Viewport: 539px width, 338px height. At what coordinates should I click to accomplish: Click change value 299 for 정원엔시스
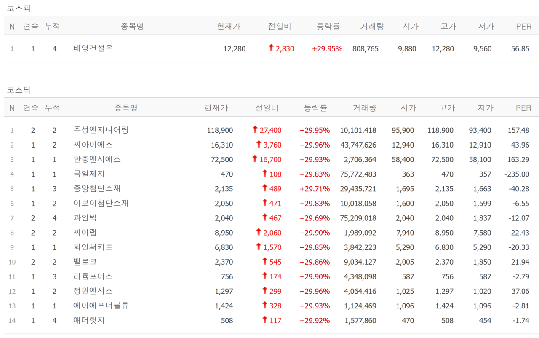tap(275, 292)
